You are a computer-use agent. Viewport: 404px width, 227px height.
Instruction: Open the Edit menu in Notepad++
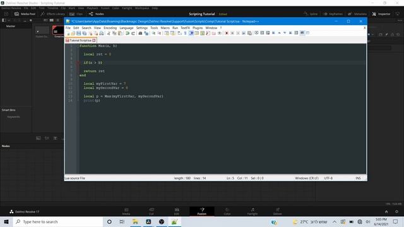click(76, 28)
